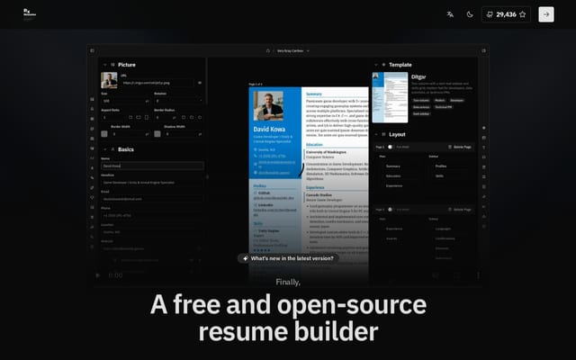576x360 pixels.
Task: Click Delete Page for Page 2
Action: click(460, 210)
